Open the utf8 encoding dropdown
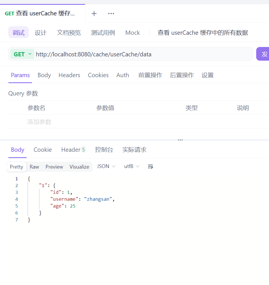269x285 pixels. 132,166
